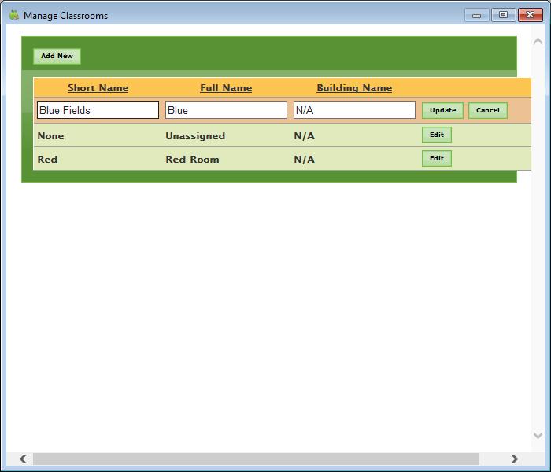Focus the Full Name field containing Blue

[227, 110]
